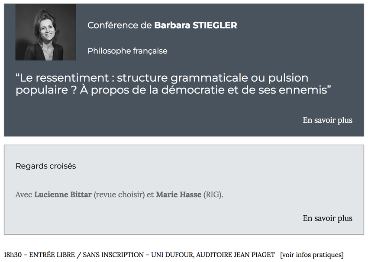Viewport: 368px width, 262px height.
Task: Click the name "Barbara STIEGLER" in the heading
Action: (x=196, y=26)
